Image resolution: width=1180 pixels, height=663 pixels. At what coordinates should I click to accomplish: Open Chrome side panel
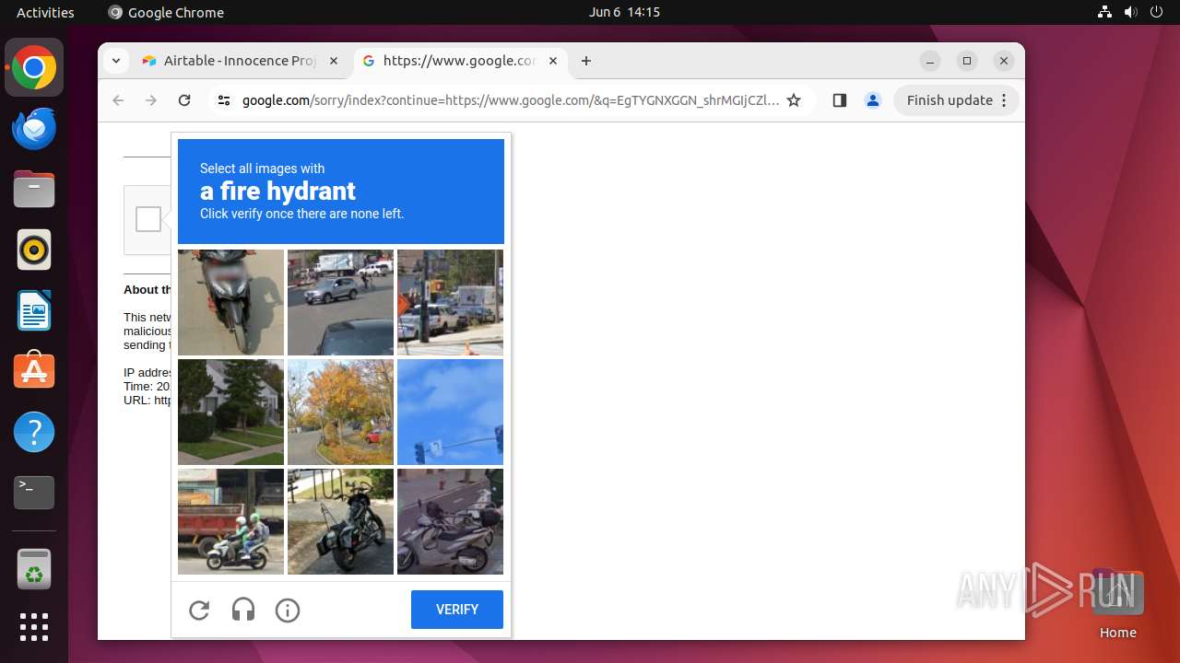(839, 100)
